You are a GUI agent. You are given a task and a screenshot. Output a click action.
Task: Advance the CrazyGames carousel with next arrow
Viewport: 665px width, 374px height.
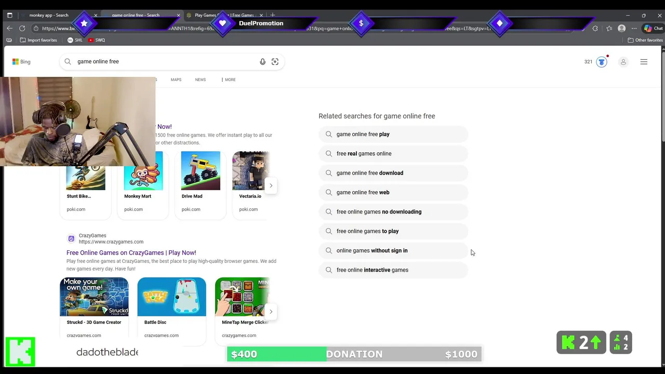tap(271, 312)
